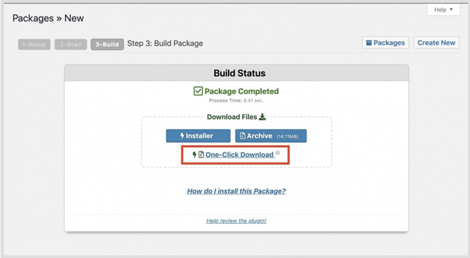Open the Help dropdown
The image size is (470, 258).
444,10
